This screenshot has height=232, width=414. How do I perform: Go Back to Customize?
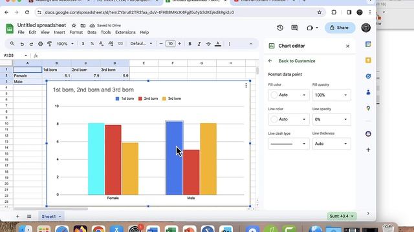(x=297, y=61)
